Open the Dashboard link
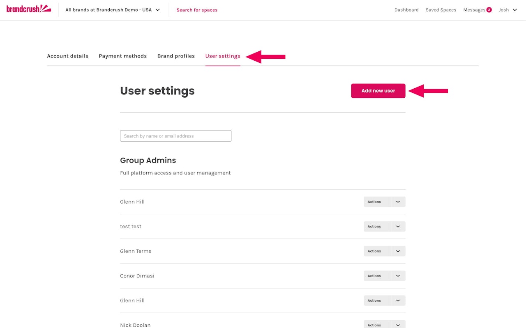526x328 pixels. point(406,10)
